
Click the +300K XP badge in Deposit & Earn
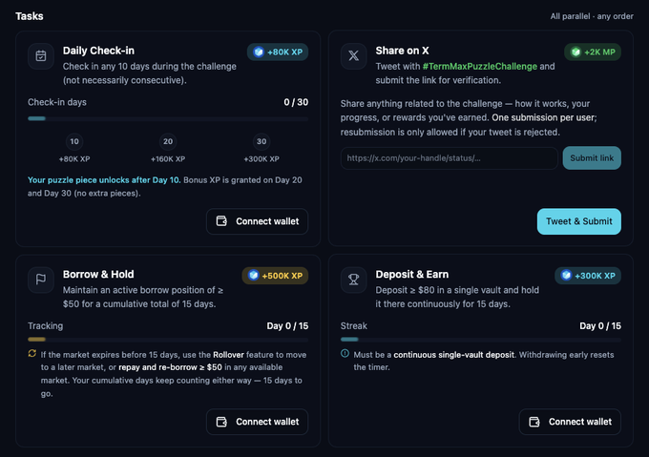click(588, 276)
